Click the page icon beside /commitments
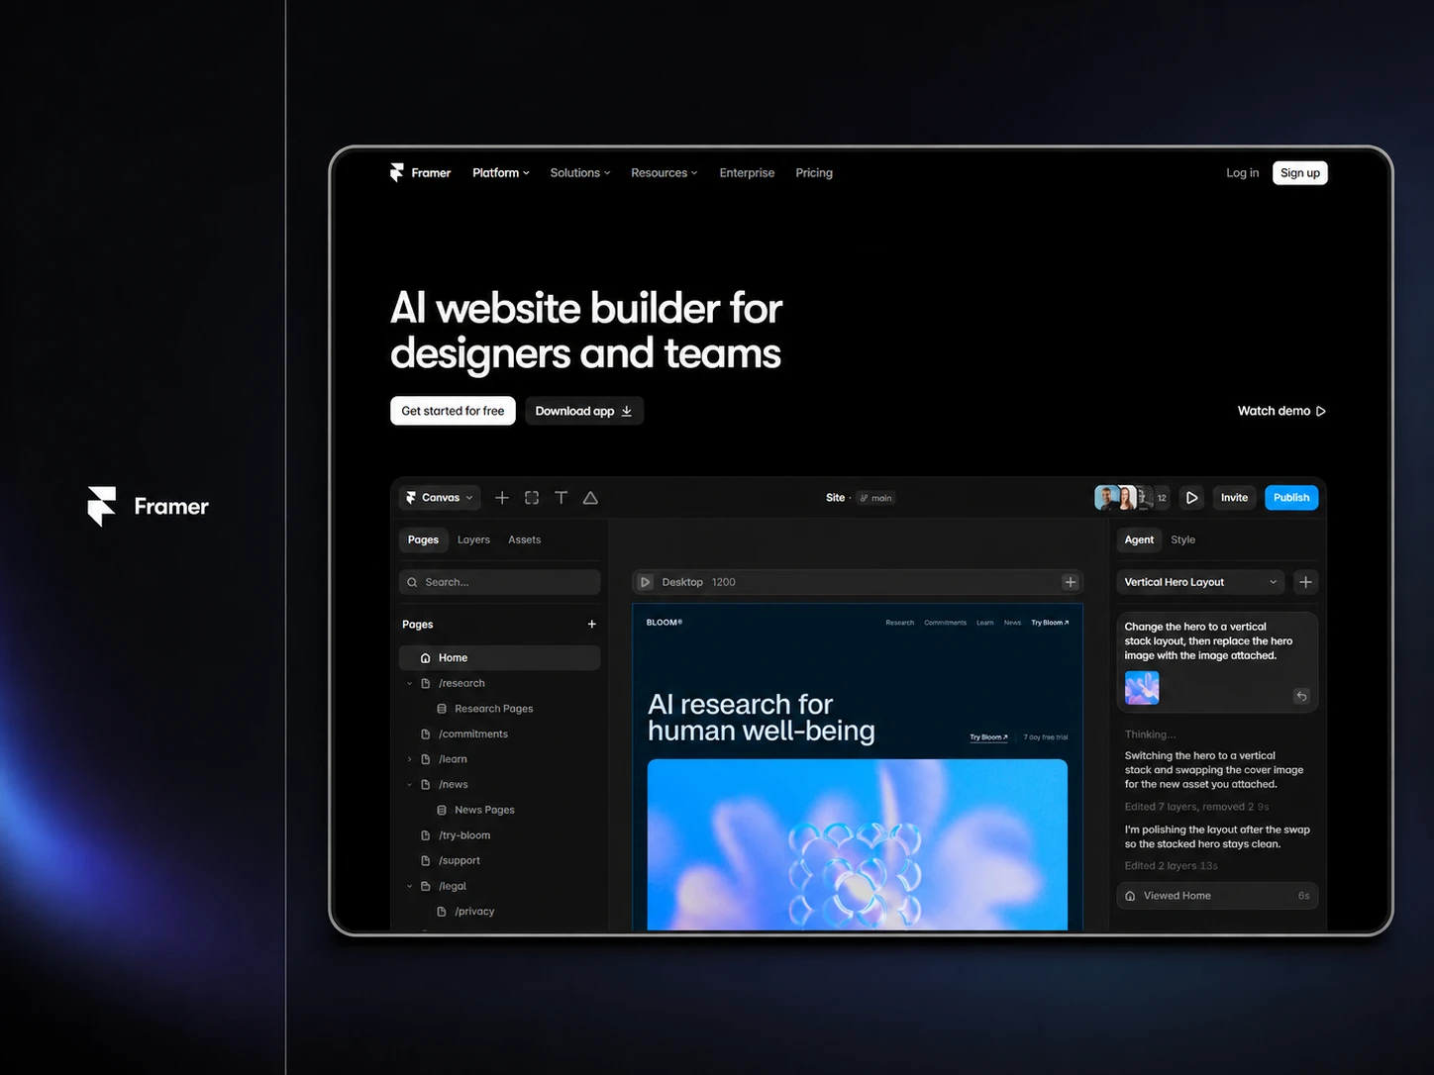The width and height of the screenshot is (1434, 1075). point(426,734)
